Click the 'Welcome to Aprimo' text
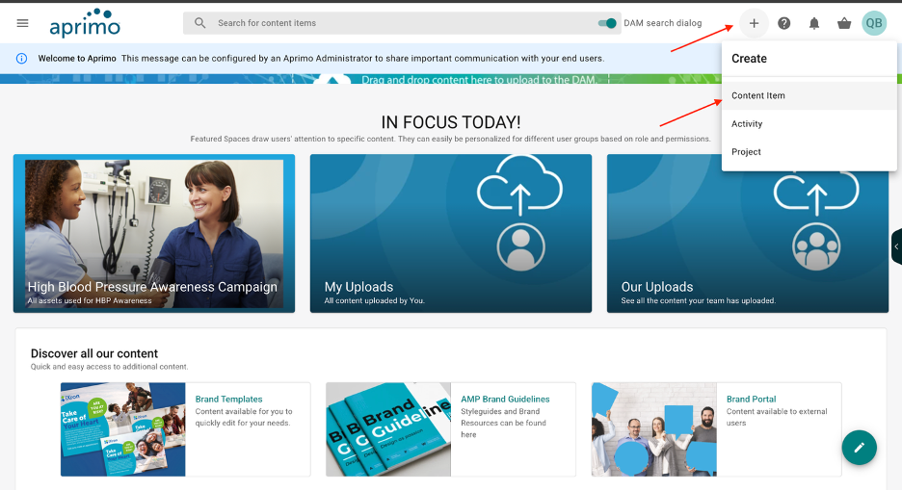902x491 pixels. (77, 58)
